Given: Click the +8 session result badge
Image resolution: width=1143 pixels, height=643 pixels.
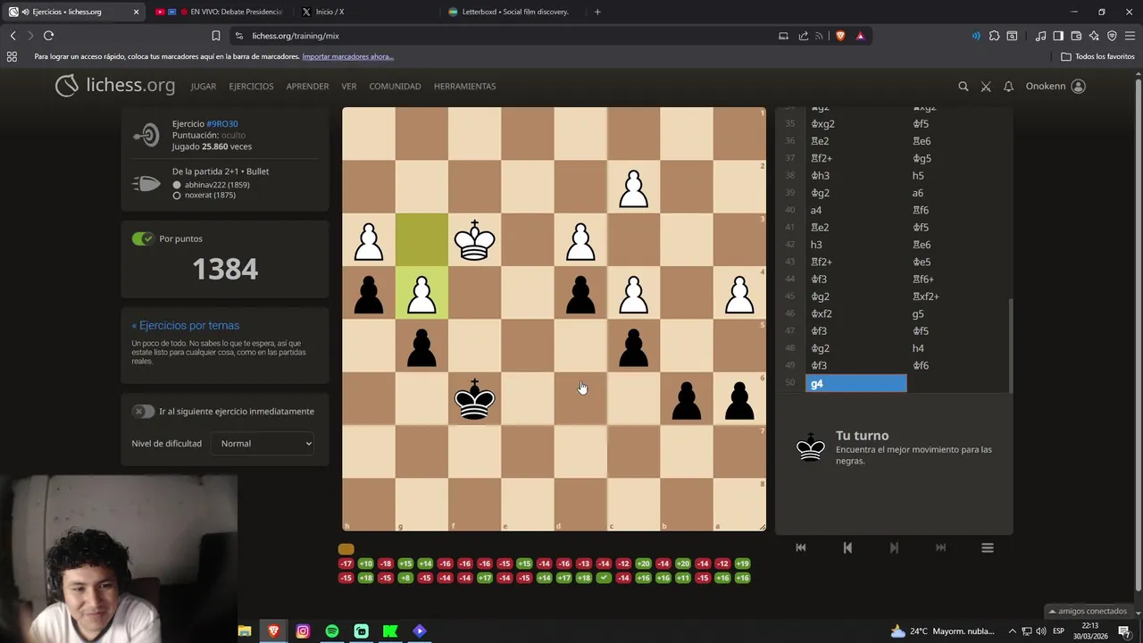Looking at the screenshot, I should 406,578.
